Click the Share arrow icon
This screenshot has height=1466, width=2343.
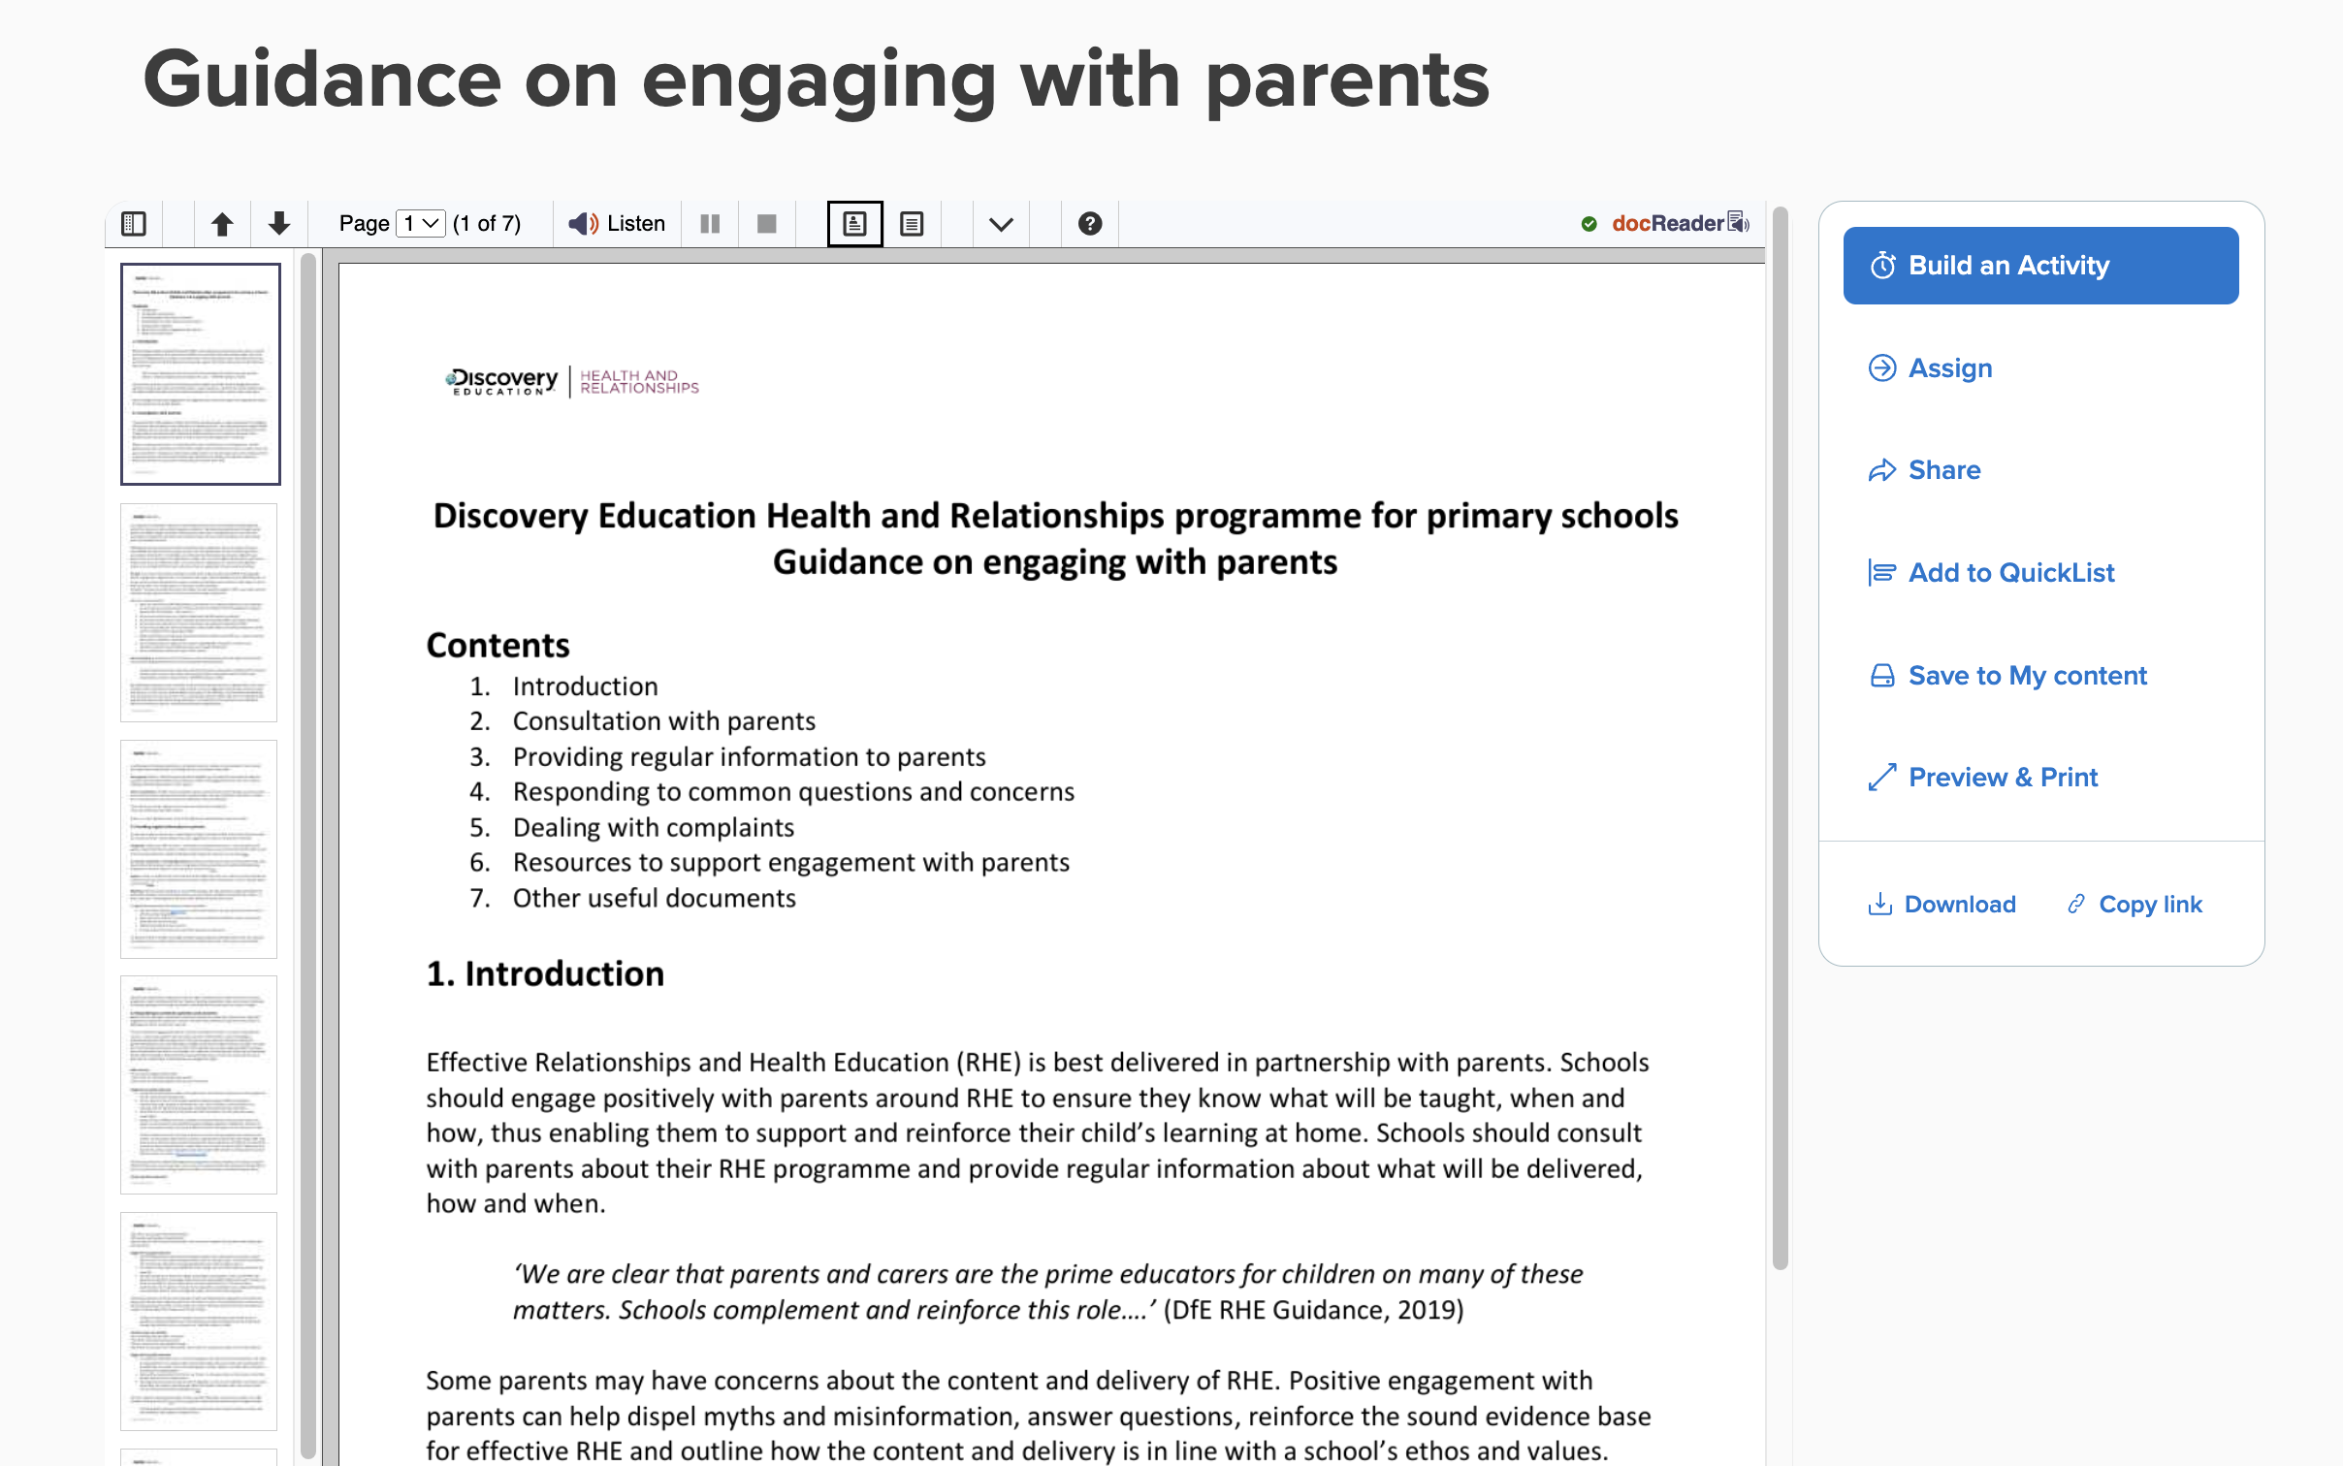click(1882, 470)
